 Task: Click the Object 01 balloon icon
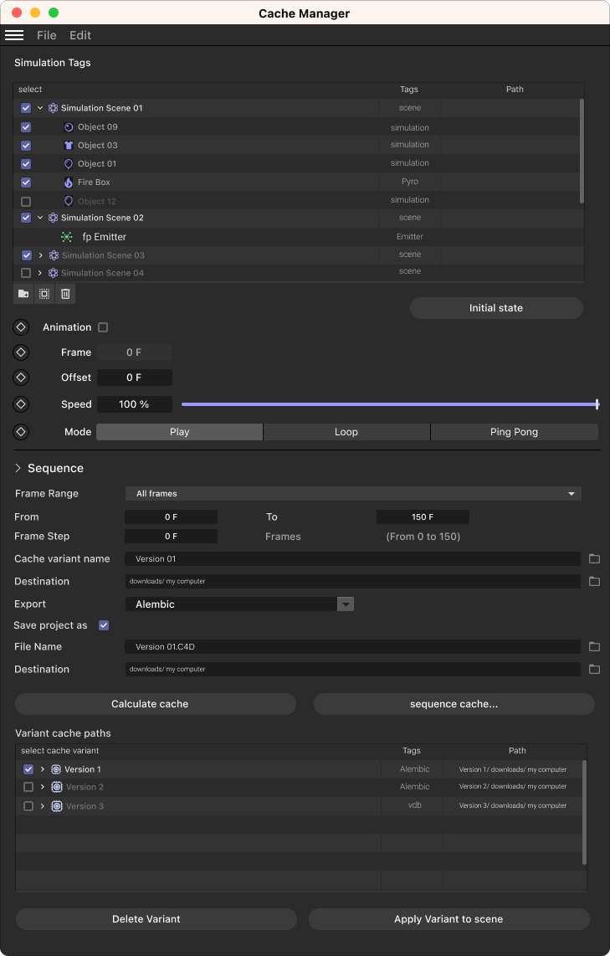[x=69, y=163]
